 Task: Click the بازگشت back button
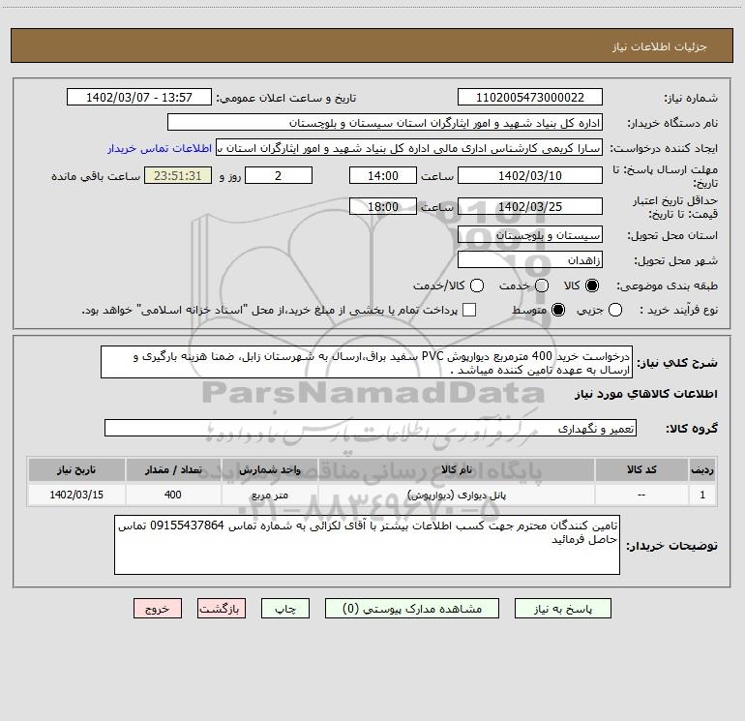(222, 609)
